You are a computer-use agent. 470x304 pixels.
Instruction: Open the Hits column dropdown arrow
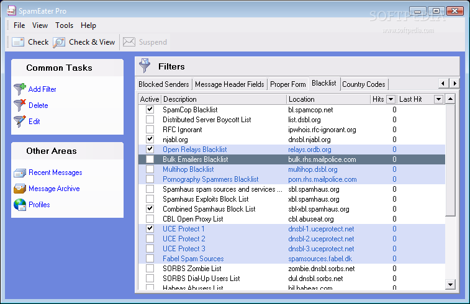[391, 99]
